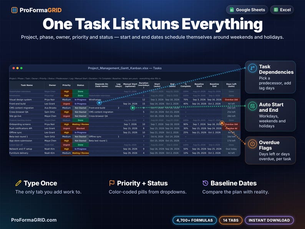
Task: Click the pencil icon beside Type Once
Action: pyautogui.click(x=18, y=183)
